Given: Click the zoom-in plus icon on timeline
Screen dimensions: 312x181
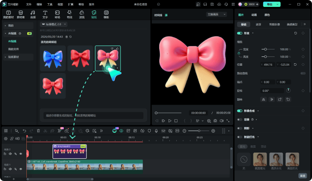Looking at the screenshot, I should [213, 131].
